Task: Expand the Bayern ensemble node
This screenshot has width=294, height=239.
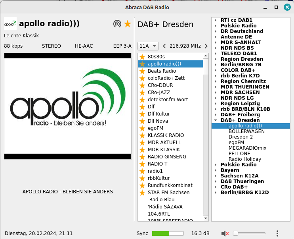Action: click(216, 170)
